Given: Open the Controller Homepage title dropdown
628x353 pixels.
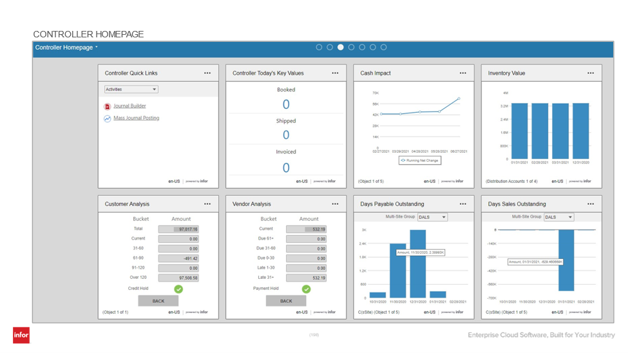Looking at the screenshot, I should (x=66, y=47).
